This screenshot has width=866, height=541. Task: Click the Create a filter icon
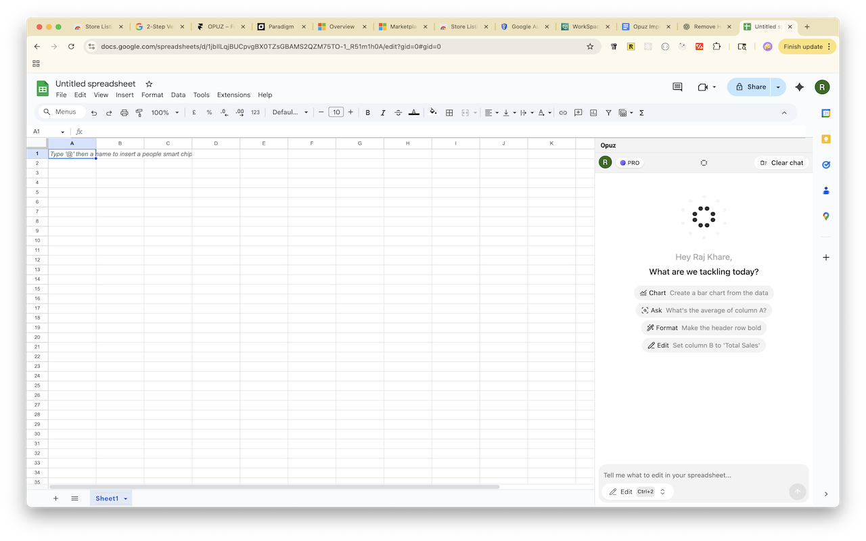(x=608, y=113)
